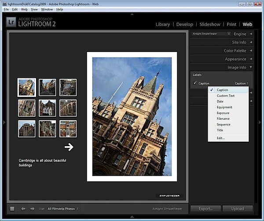Open the All Filmstrip Photos dropdown
Screen dimensions: 264x221
(x=63, y=209)
